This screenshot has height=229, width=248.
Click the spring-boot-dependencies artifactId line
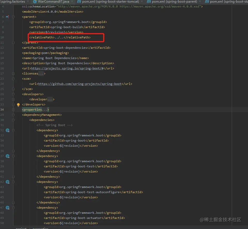(x=66, y=48)
